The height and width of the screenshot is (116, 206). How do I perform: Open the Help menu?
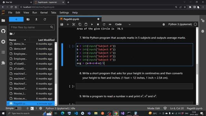click(x=75, y=13)
